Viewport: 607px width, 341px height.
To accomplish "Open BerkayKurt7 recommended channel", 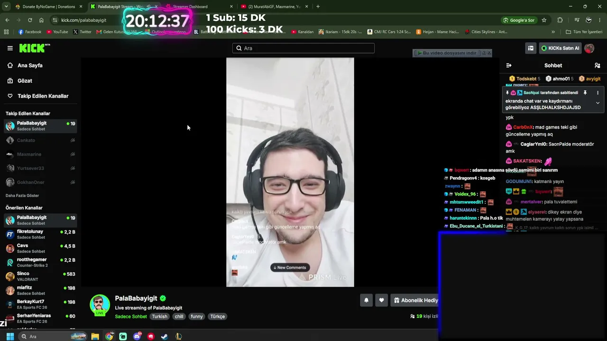I will [40, 304].
